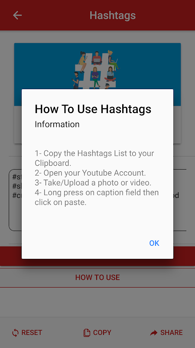Dismiss the dialog with OK

(154, 243)
